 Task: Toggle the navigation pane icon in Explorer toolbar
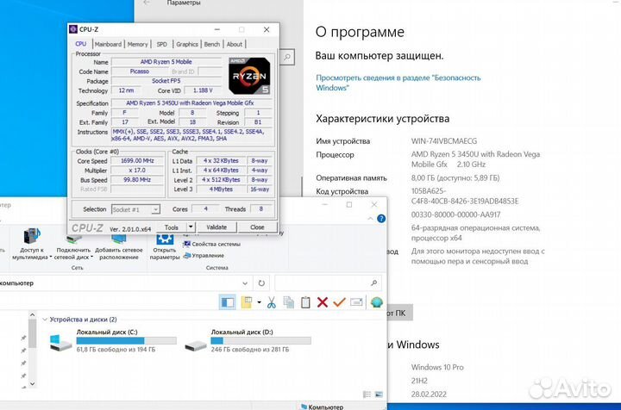[228, 303]
